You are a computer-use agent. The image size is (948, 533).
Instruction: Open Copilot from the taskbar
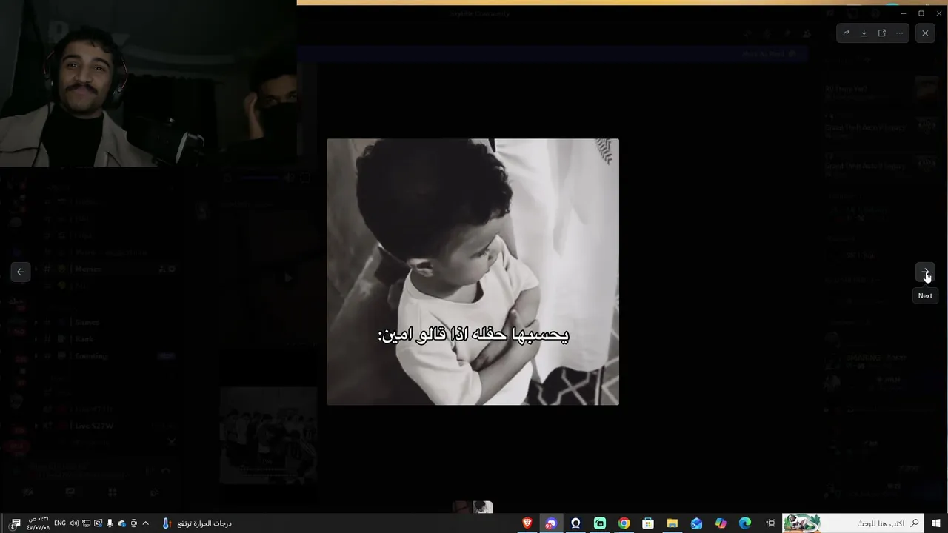click(721, 523)
